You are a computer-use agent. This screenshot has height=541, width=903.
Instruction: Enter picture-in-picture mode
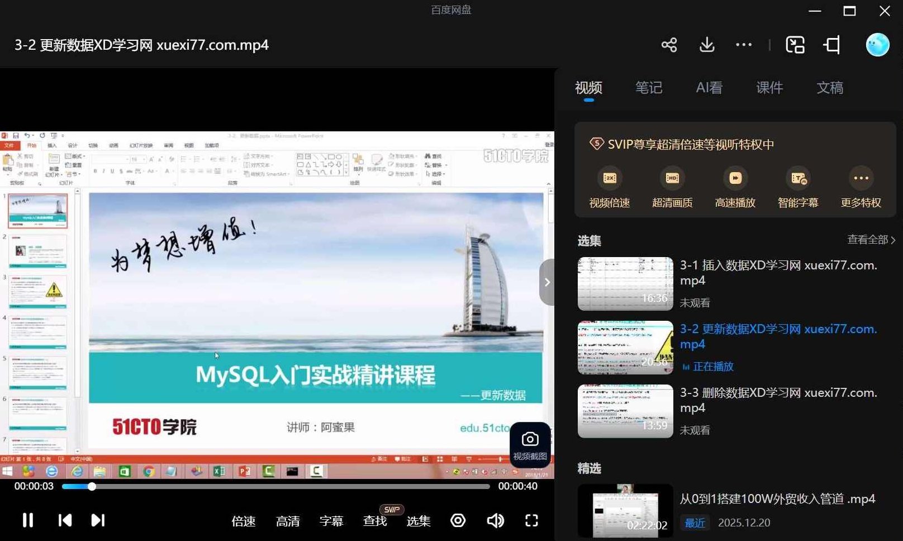pos(795,45)
